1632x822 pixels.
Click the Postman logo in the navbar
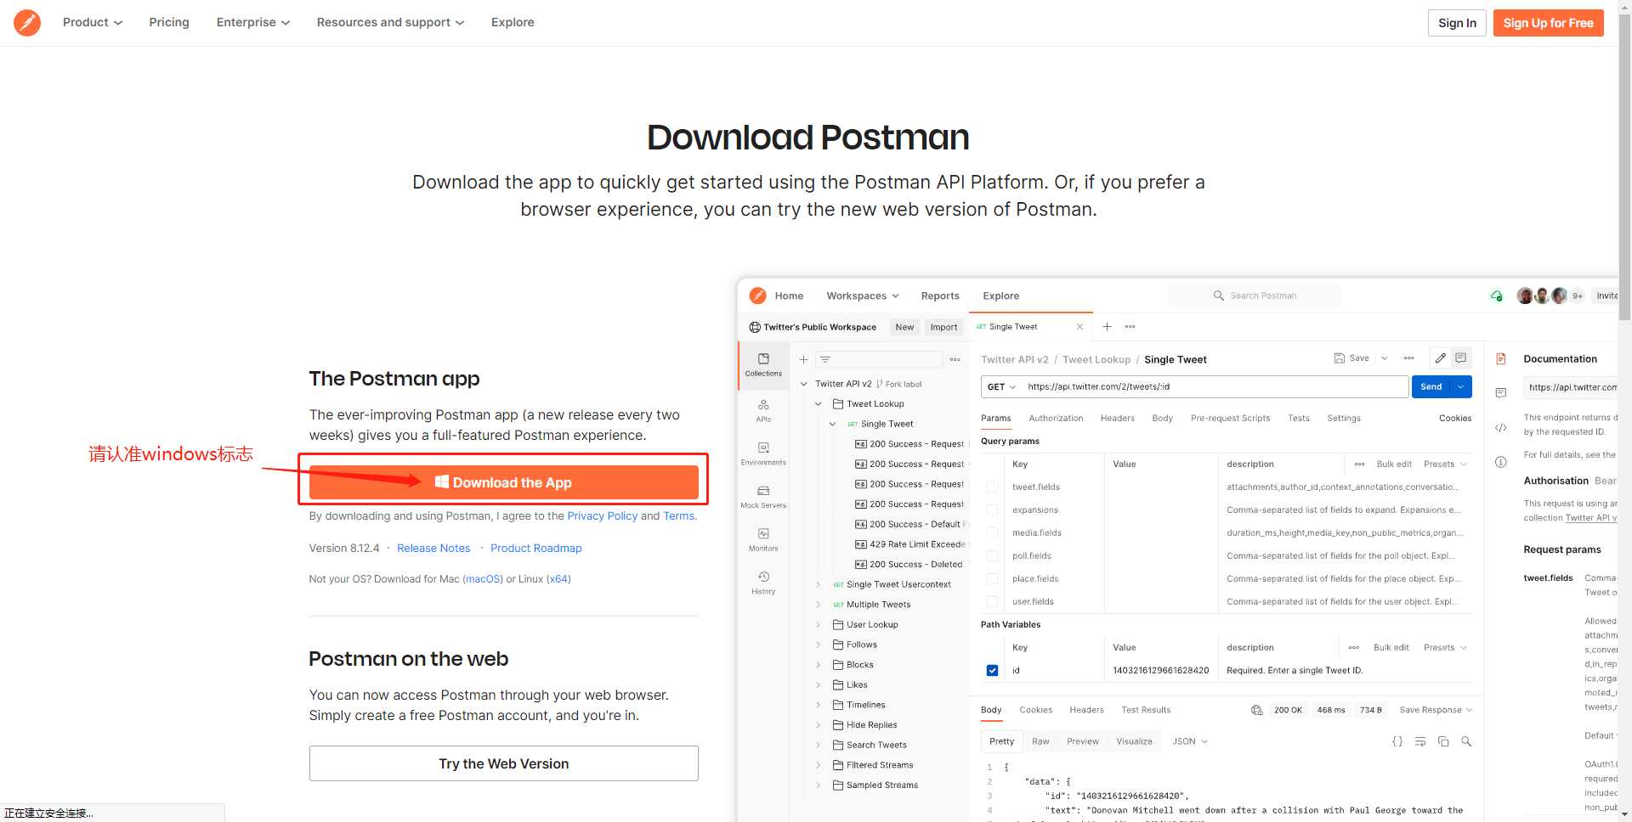click(x=27, y=23)
